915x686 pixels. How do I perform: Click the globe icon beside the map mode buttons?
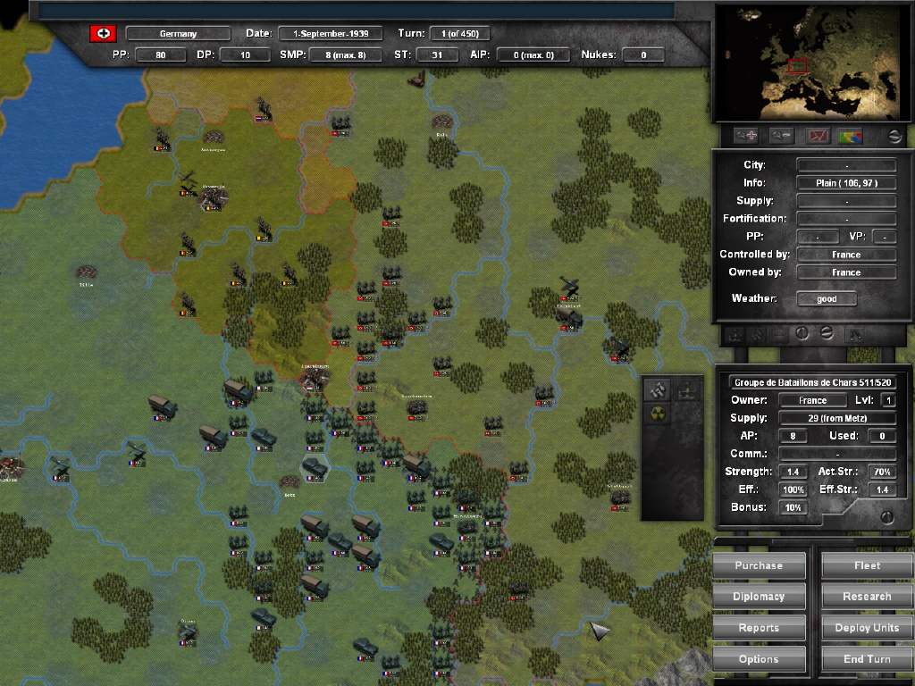pyautogui.click(x=894, y=135)
